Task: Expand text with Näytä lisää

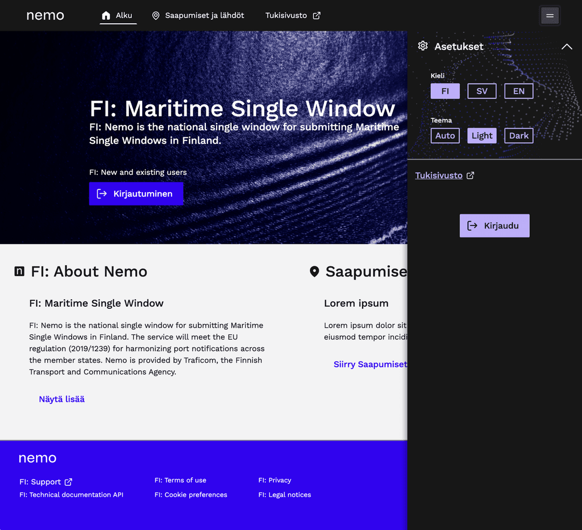Action: (62, 399)
